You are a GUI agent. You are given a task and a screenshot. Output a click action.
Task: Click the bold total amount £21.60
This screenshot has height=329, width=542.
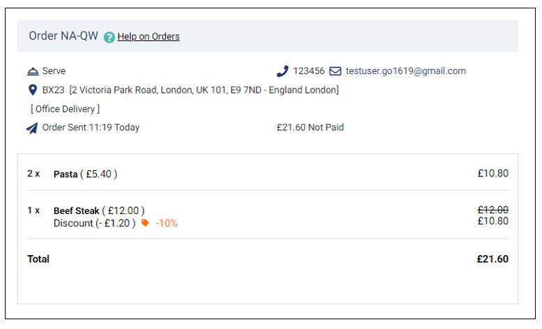493,259
